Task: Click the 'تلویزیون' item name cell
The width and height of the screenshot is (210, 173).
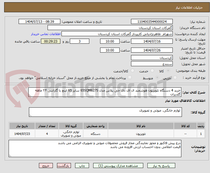Action: tap(141, 134)
